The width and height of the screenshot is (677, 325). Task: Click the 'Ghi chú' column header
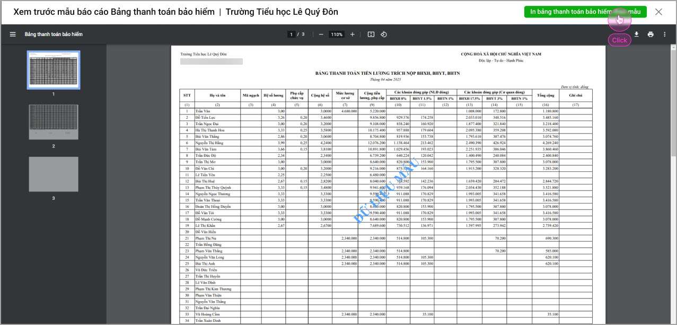pyautogui.click(x=576, y=95)
